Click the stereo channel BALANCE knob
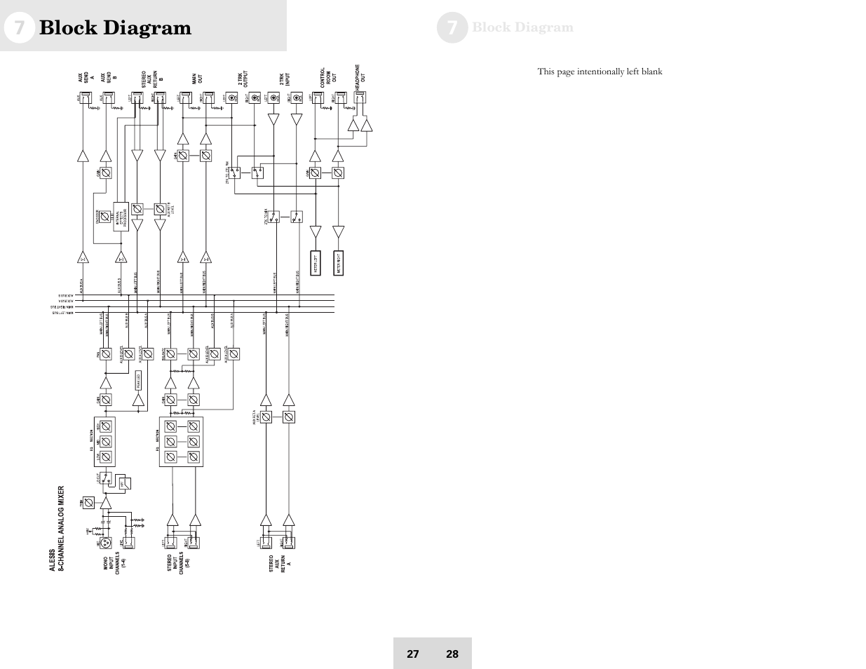Image resolution: width=866 pixels, height=669 pixels. coord(170,353)
